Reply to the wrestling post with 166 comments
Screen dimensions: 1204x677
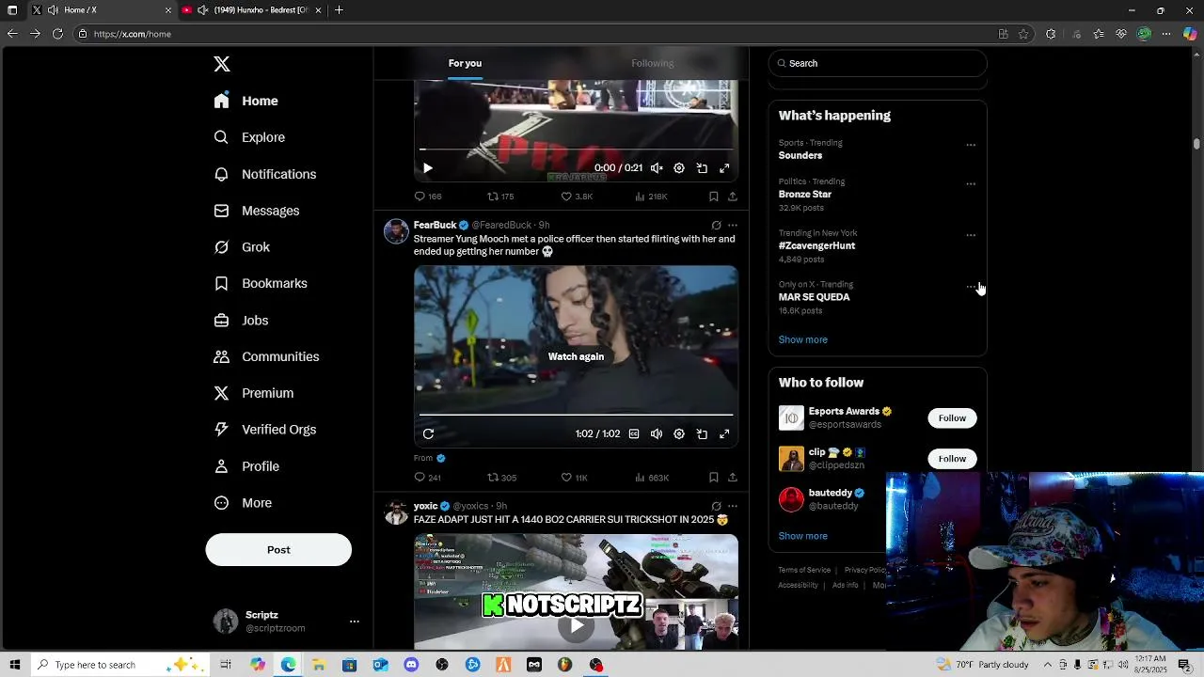pos(428,197)
